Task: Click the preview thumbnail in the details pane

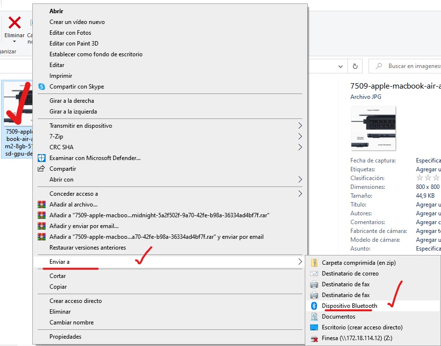Action: [373, 128]
